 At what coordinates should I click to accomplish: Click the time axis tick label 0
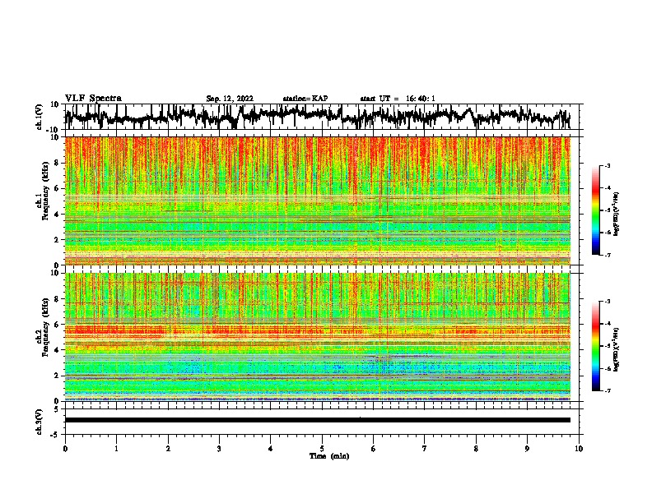[x=65, y=449]
